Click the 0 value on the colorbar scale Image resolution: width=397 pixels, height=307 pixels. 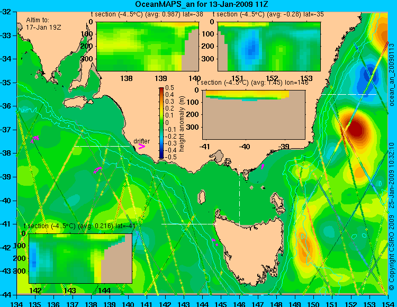pyautogui.click(x=167, y=122)
